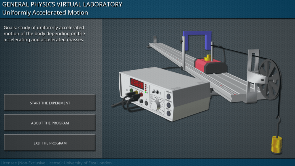
Task: Click the yellow hanging weight on the hook
Action: pyautogui.click(x=276, y=144)
